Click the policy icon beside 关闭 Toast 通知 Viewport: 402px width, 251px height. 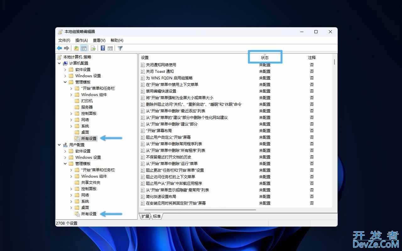tap(143, 72)
